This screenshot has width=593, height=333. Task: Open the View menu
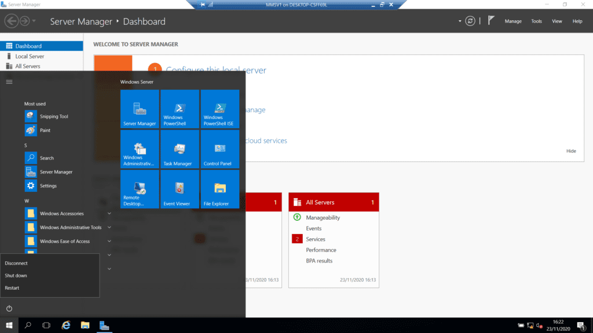557,21
